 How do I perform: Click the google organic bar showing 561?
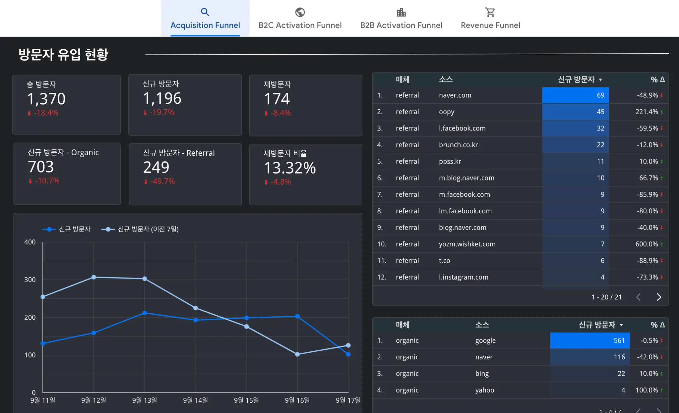pos(589,340)
